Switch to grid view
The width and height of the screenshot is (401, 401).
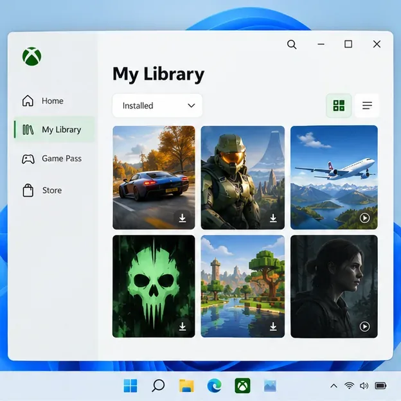[339, 105]
